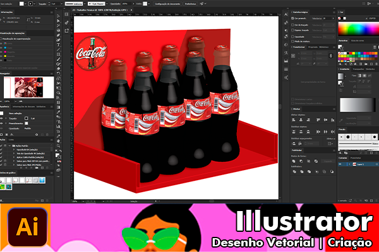Select the Column Graph tool

tap(58, 127)
